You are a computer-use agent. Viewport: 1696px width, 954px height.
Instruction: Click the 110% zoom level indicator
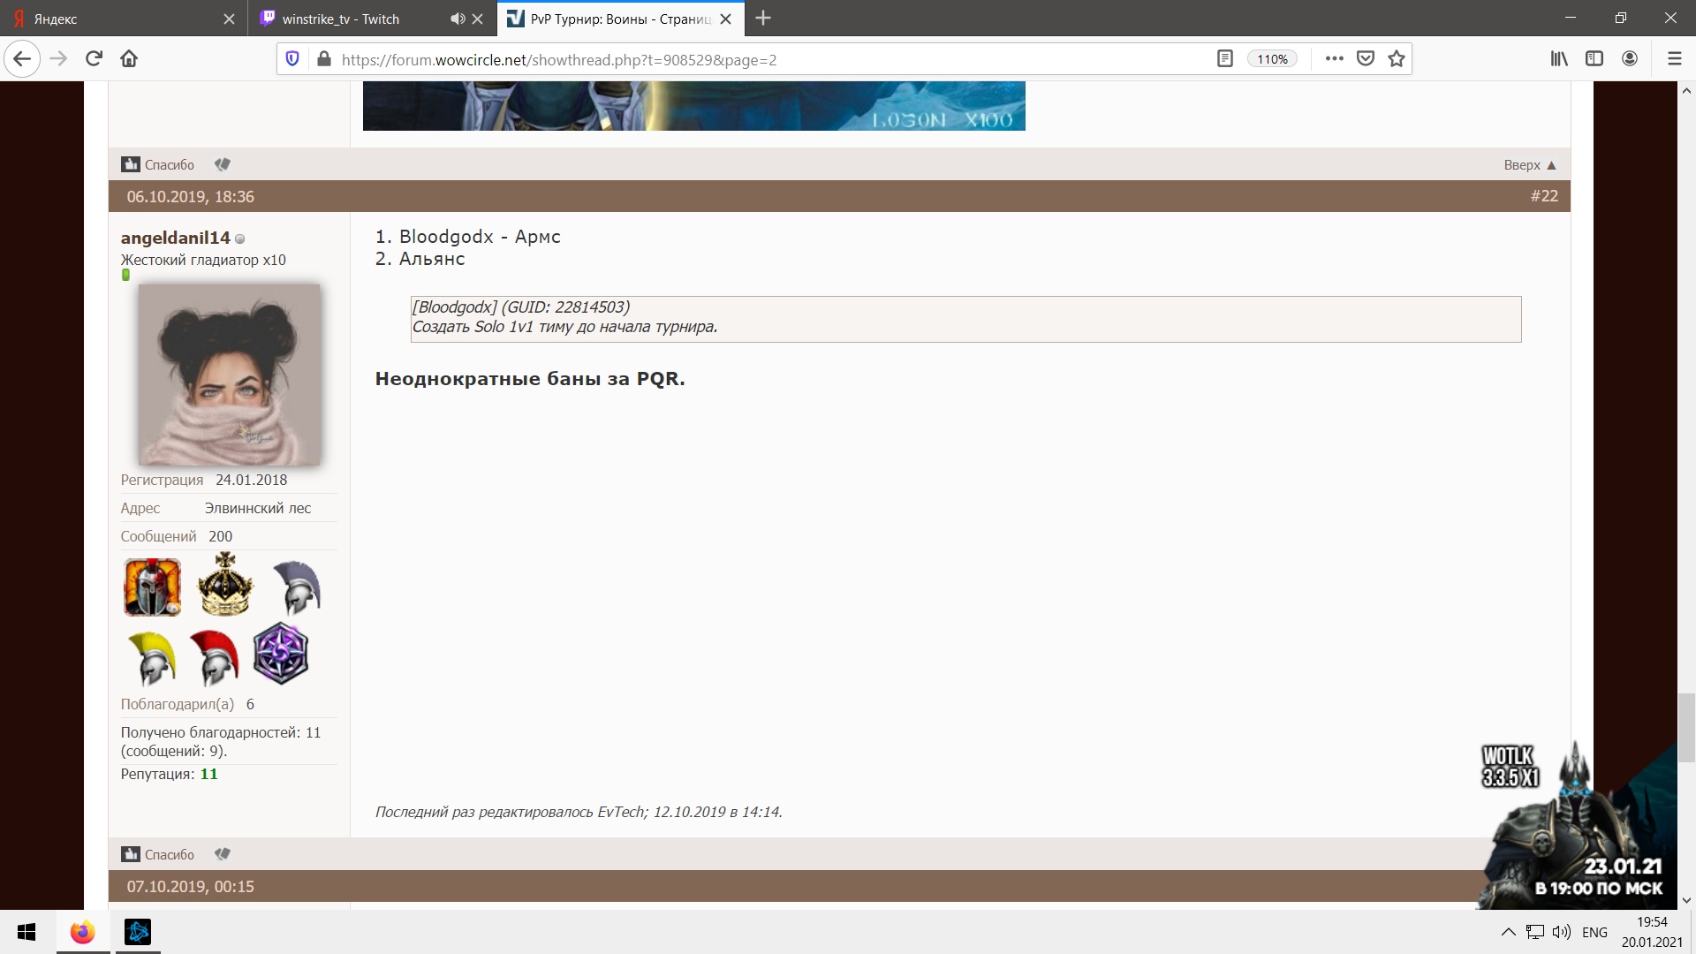[x=1272, y=59]
